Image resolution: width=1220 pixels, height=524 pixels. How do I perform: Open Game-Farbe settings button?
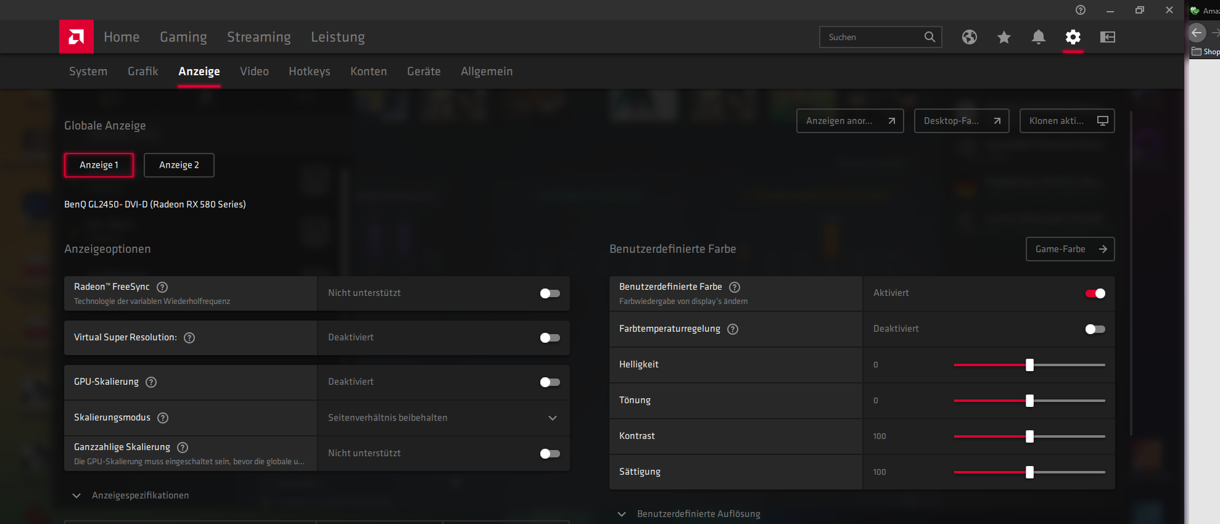pyautogui.click(x=1070, y=249)
